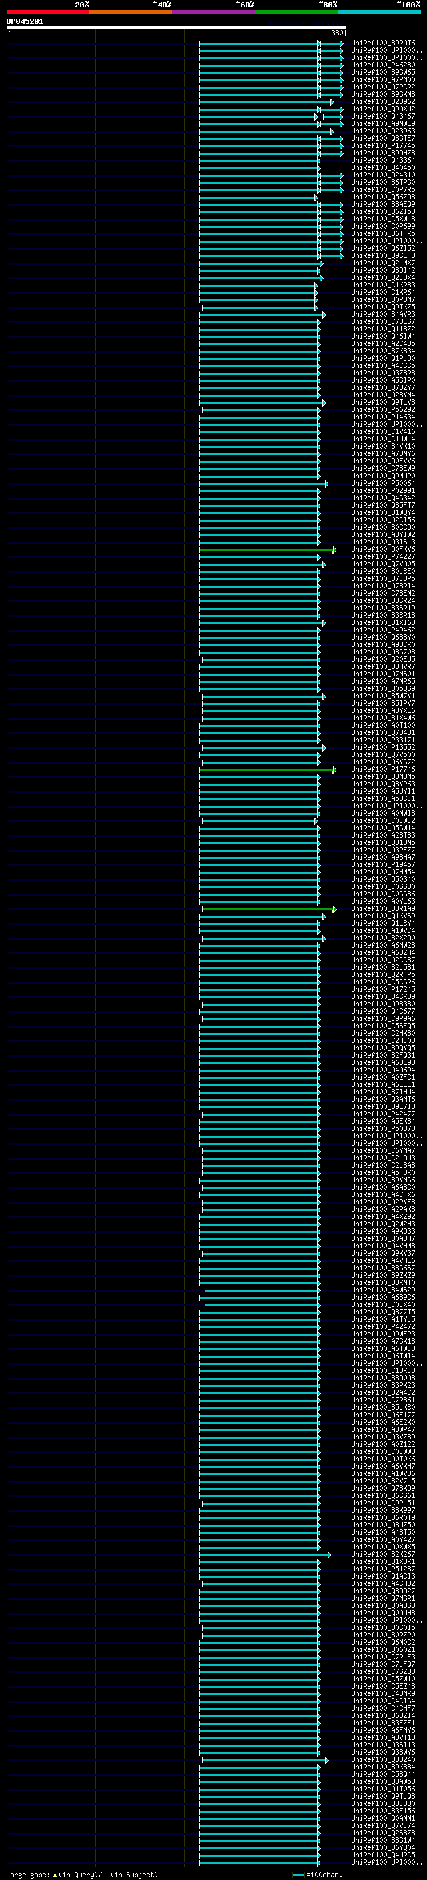Select hit label UniRef100_B6TPG0

383,183
